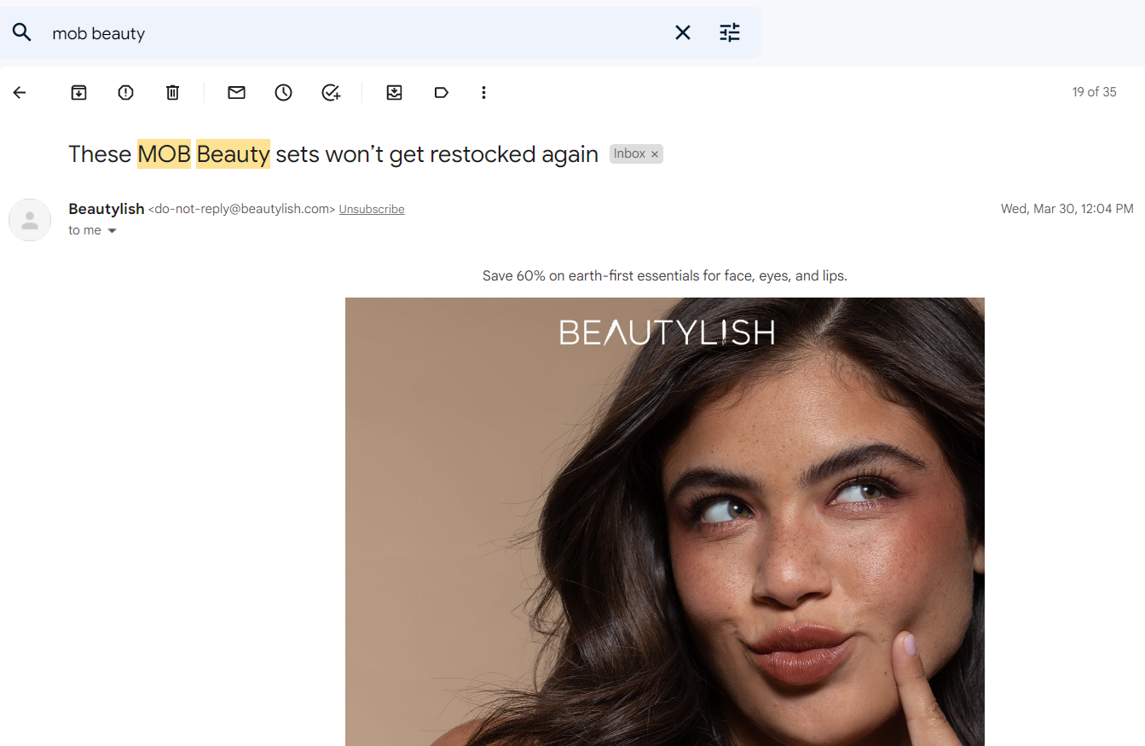The width and height of the screenshot is (1145, 746).
Task: Show advanced search options filter
Action: [x=730, y=32]
